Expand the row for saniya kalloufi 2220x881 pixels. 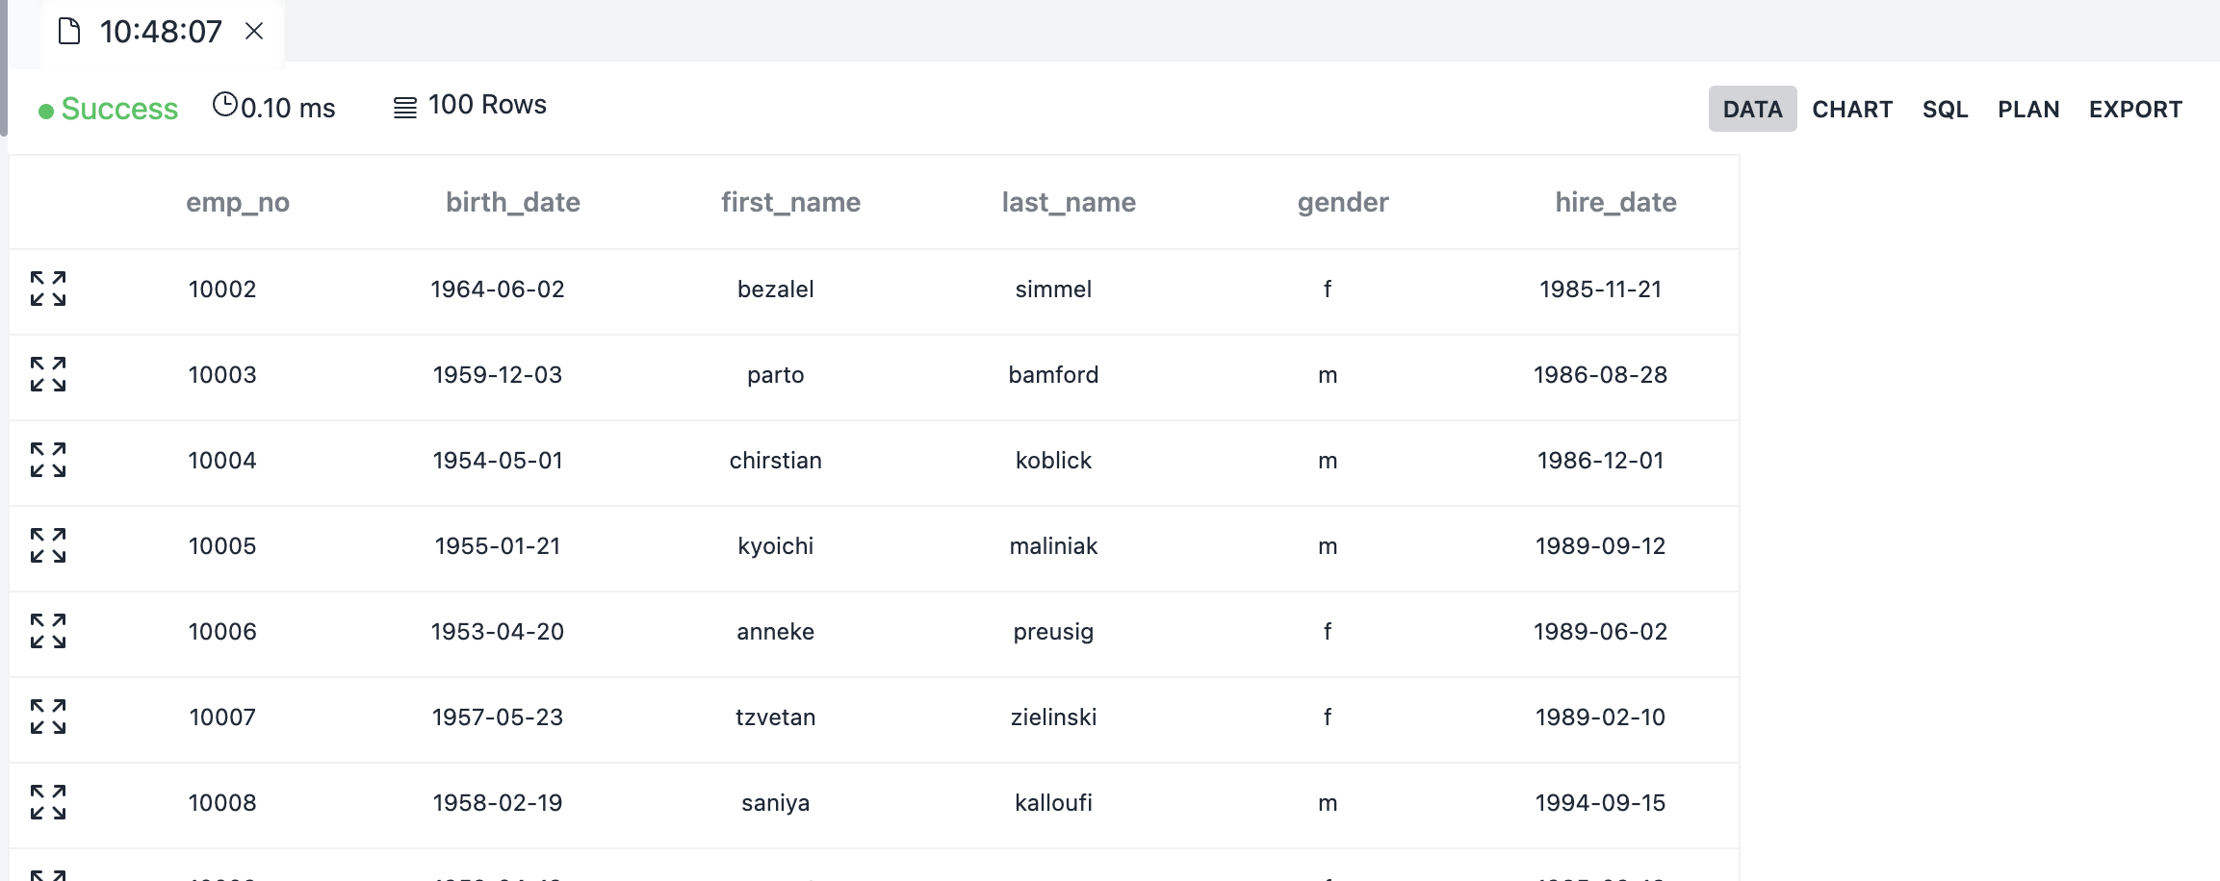(x=46, y=803)
